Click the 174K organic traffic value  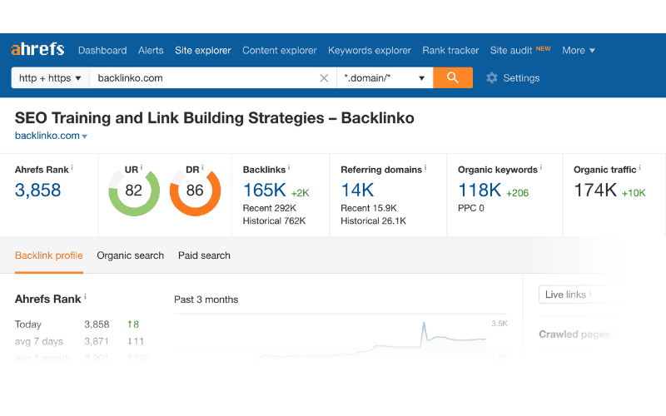coord(595,191)
